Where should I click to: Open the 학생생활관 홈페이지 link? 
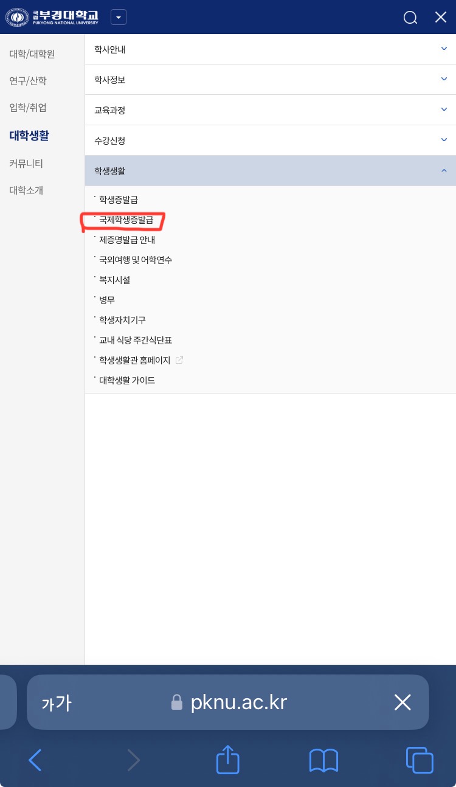(x=135, y=360)
